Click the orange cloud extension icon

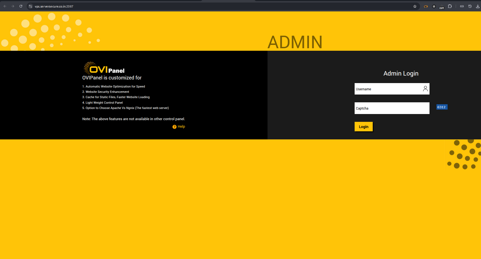point(426,6)
